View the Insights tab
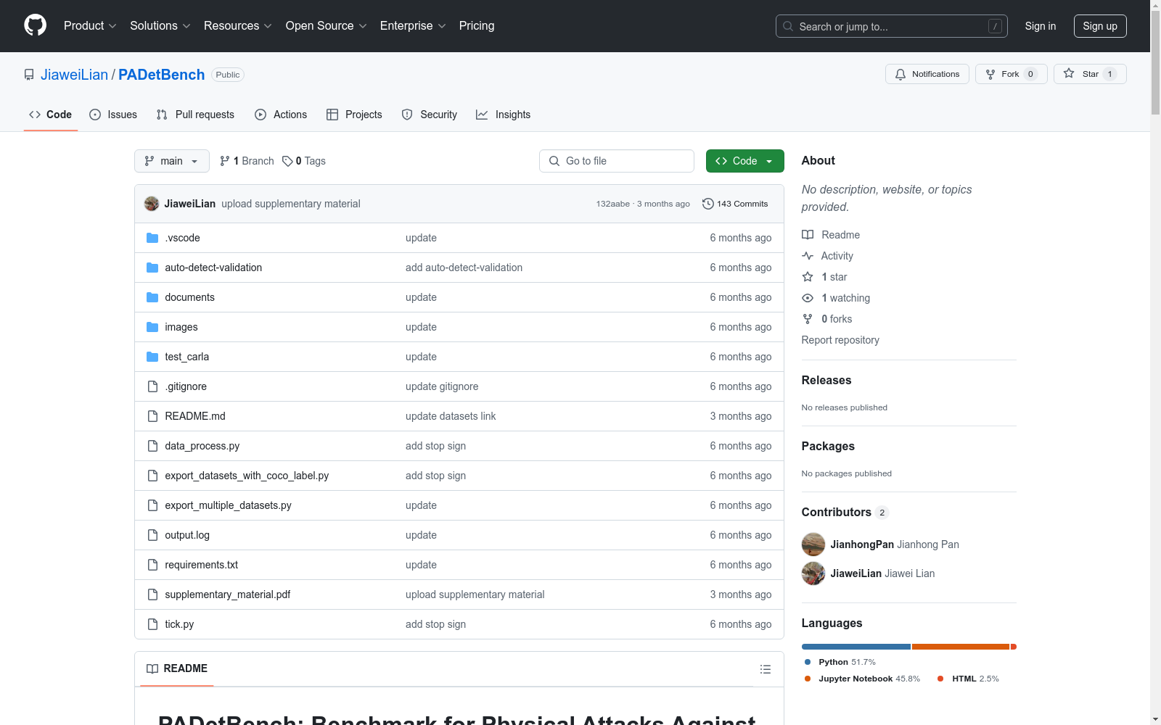 pos(504,115)
